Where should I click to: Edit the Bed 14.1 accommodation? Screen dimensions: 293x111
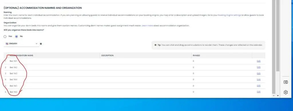[x=259, y=61]
